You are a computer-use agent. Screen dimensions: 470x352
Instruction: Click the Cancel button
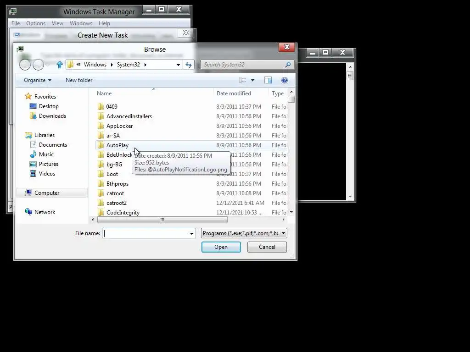click(x=267, y=247)
